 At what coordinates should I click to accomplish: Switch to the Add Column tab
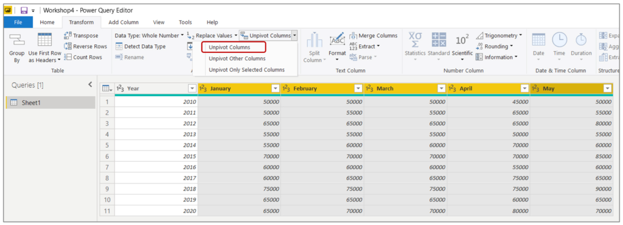[x=124, y=22]
